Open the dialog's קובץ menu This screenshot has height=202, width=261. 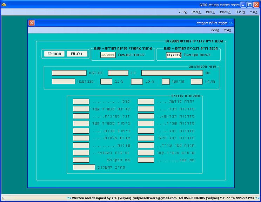[x=228, y=30]
